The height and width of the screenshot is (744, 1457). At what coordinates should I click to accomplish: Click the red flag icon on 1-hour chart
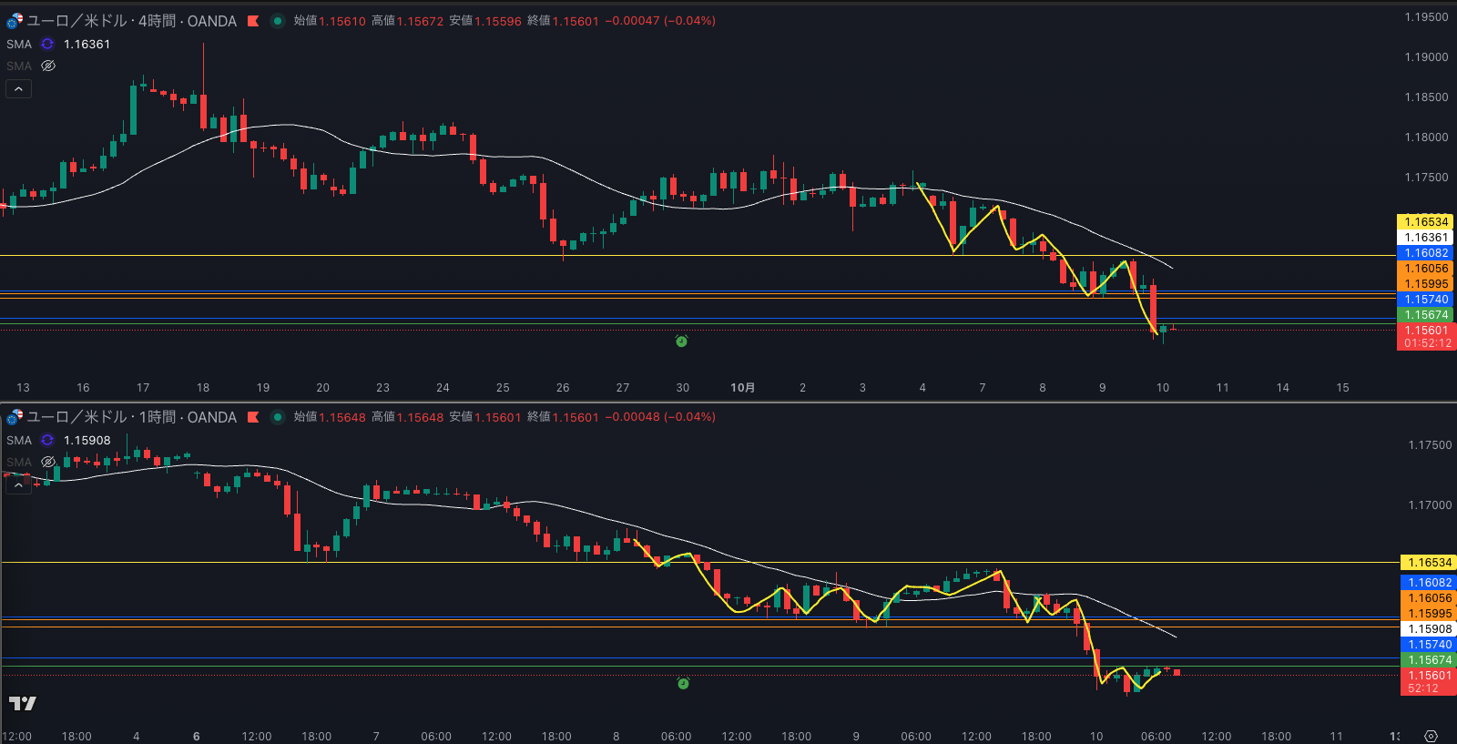click(x=253, y=417)
